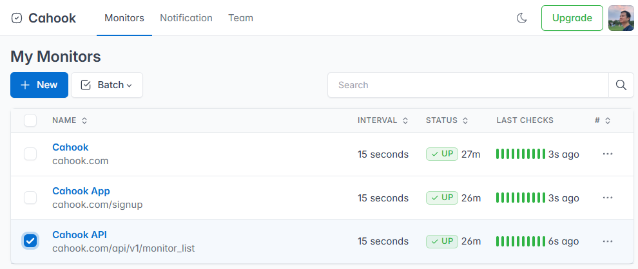Viewport: 638px width, 269px height.
Task: Click last-checks green bars for Cahook App
Action: 521,198
